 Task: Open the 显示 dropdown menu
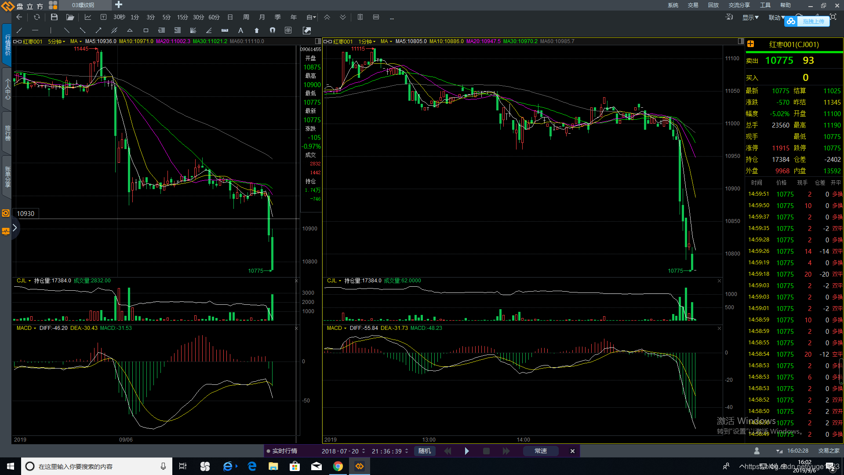pos(750,18)
